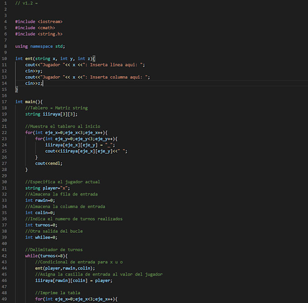Click comment '//Especifica el jugador actual'

click(63, 182)
